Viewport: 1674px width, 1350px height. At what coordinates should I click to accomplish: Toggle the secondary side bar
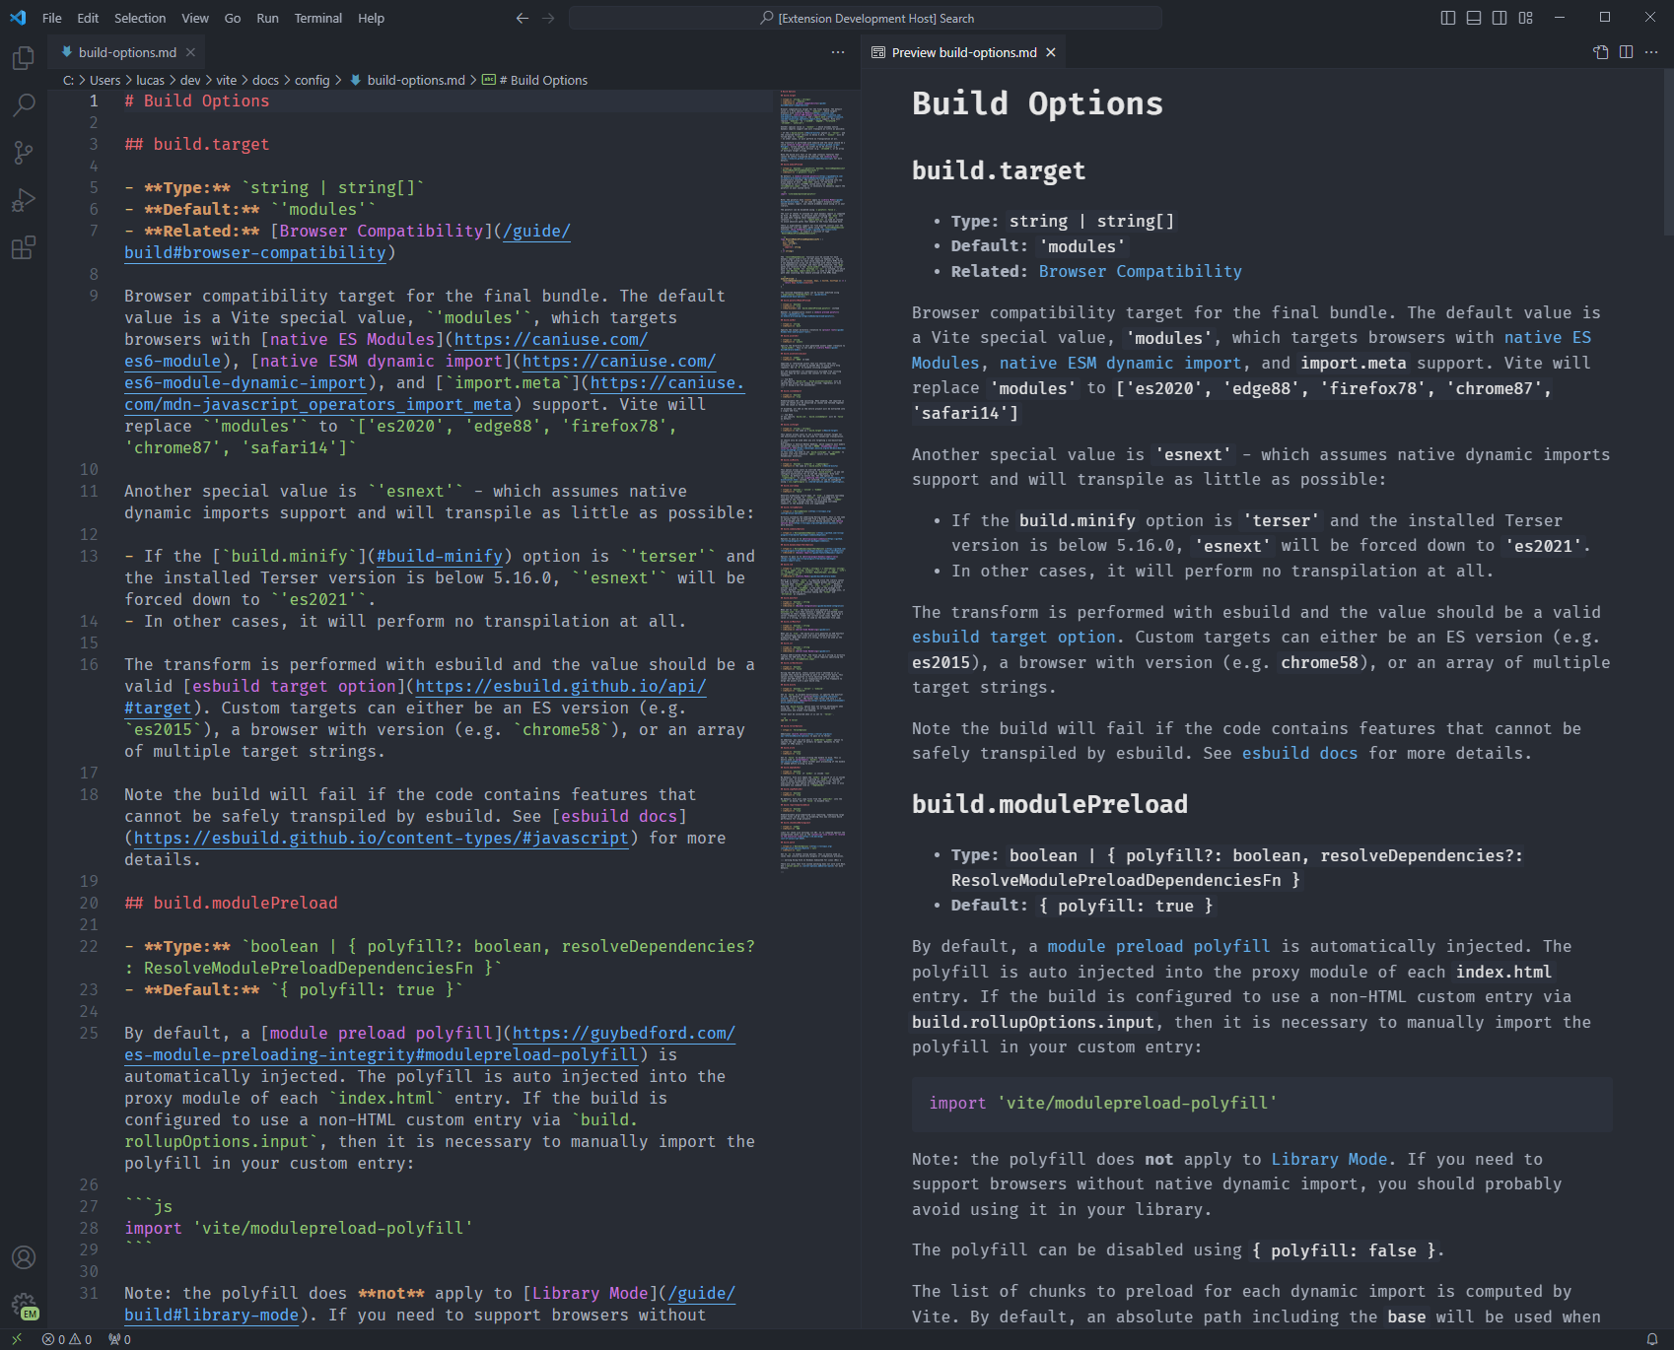pyautogui.click(x=1500, y=18)
